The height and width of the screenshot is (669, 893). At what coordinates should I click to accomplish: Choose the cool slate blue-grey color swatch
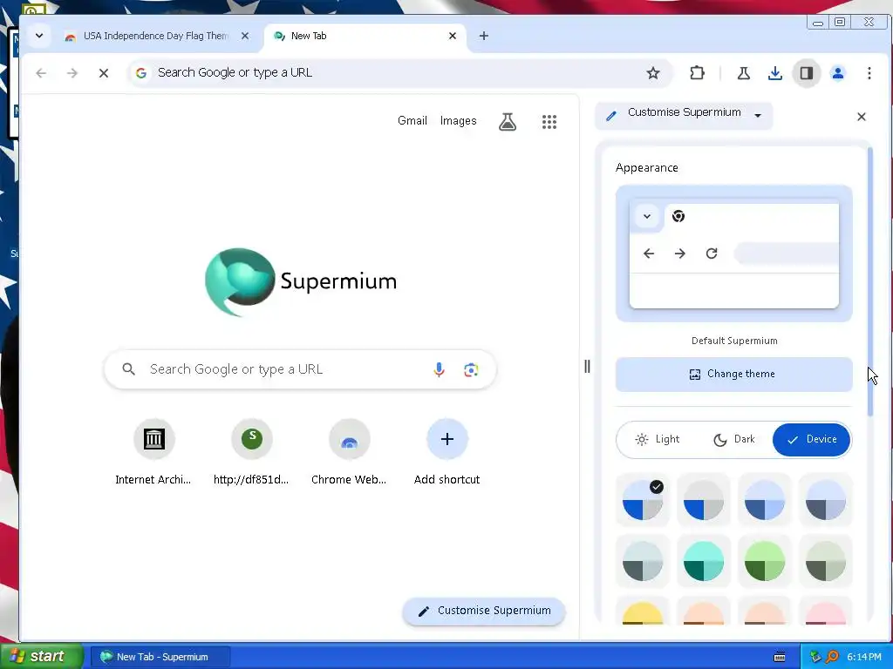[643, 562]
